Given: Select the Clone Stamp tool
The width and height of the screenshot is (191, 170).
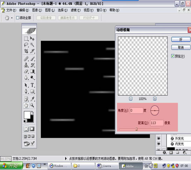Looking at the screenshot, I should [x=26, y=65].
